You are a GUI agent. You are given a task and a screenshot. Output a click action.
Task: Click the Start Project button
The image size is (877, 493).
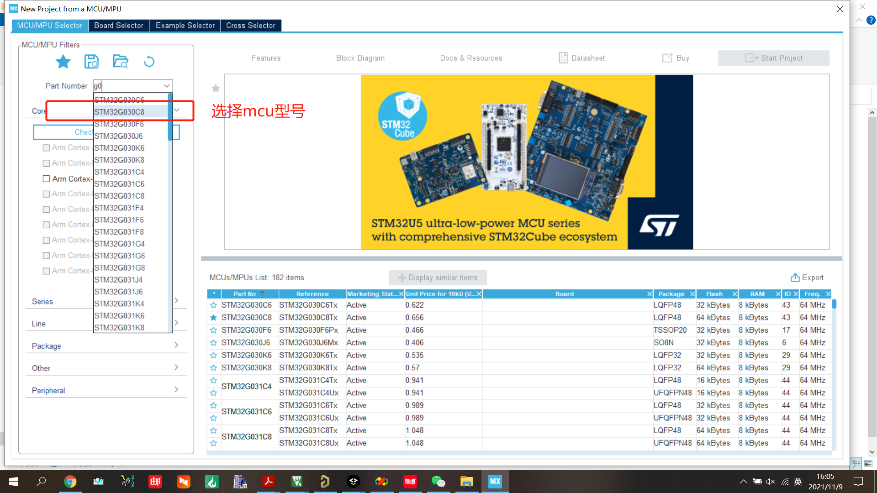coord(774,58)
